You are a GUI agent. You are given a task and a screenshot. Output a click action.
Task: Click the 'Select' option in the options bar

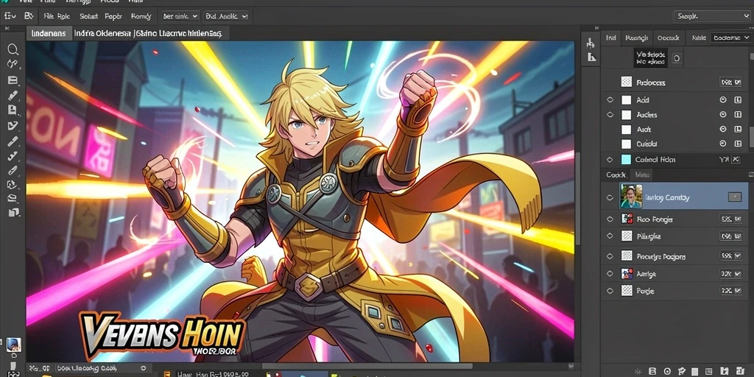tap(88, 16)
